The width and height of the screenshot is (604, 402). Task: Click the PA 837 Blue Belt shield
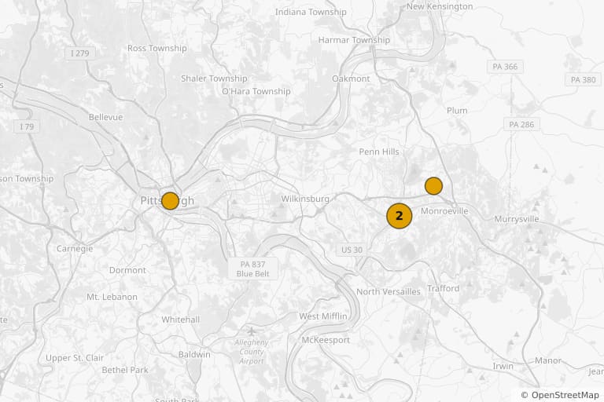coord(252,269)
